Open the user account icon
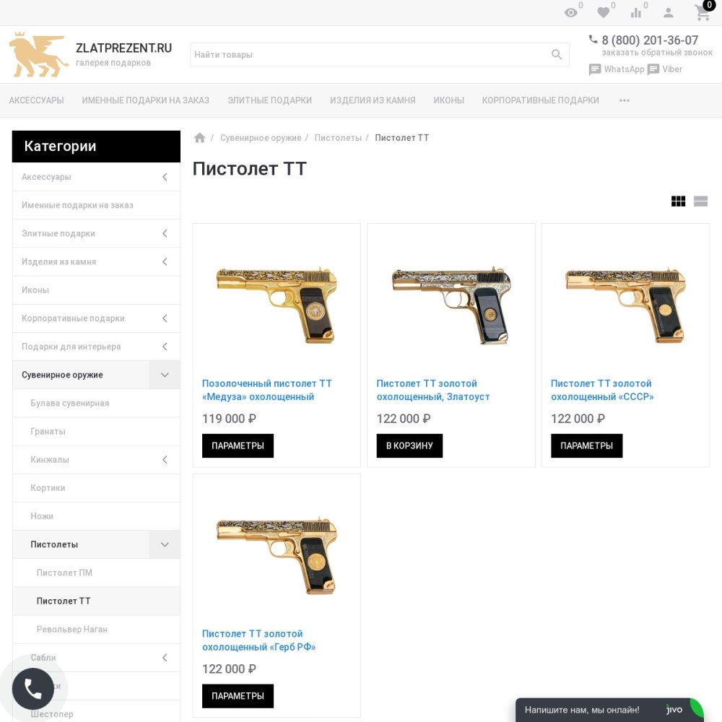 pyautogui.click(x=668, y=13)
